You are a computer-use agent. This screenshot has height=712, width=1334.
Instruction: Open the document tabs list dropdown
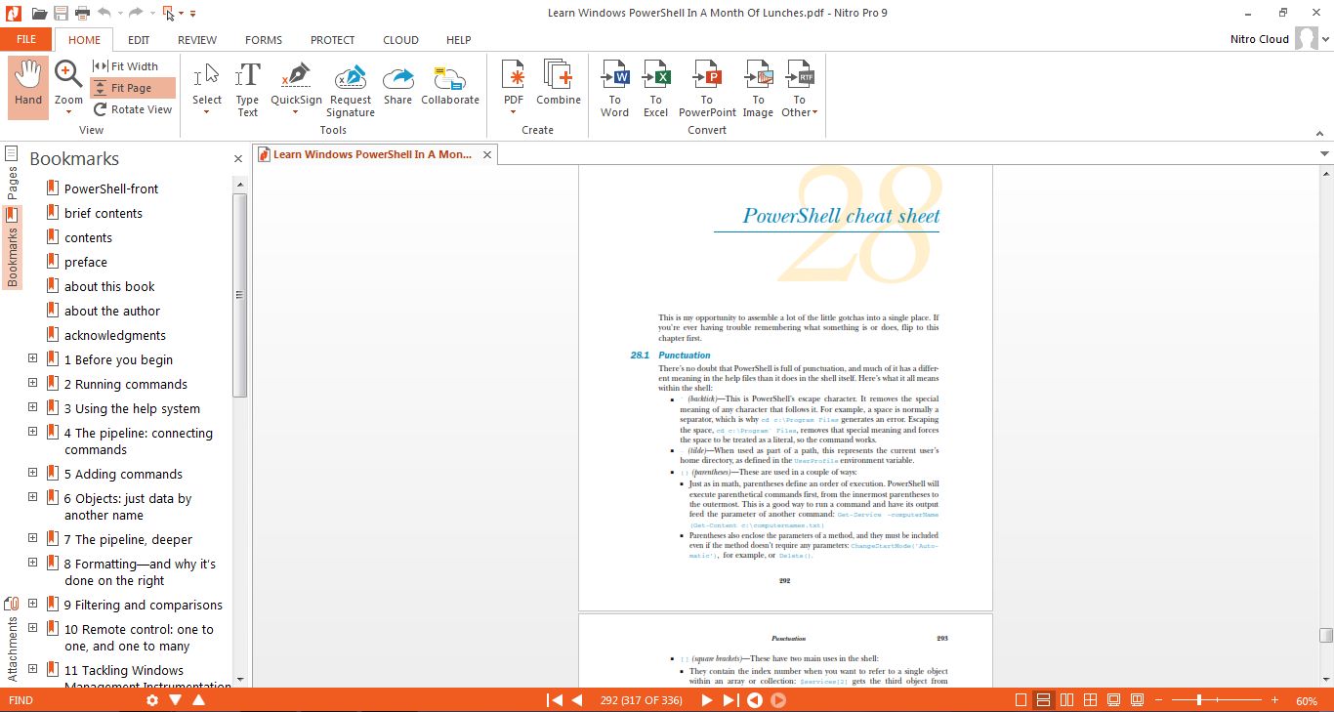[1325, 154]
